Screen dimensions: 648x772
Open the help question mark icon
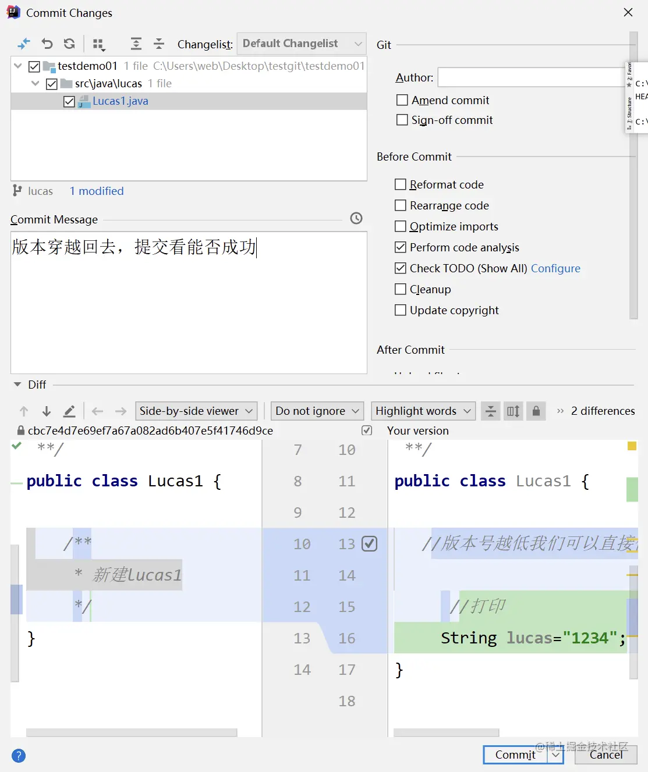click(19, 756)
